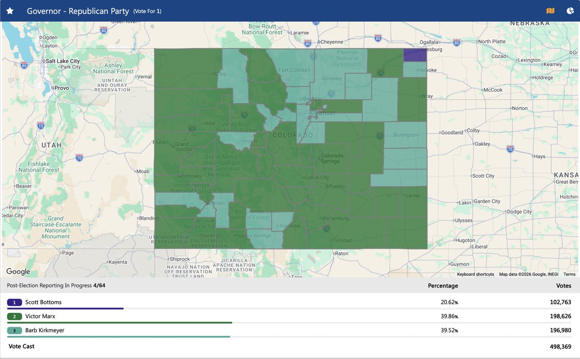
Task: Click Salt Lake City map label
Action: tap(62, 61)
